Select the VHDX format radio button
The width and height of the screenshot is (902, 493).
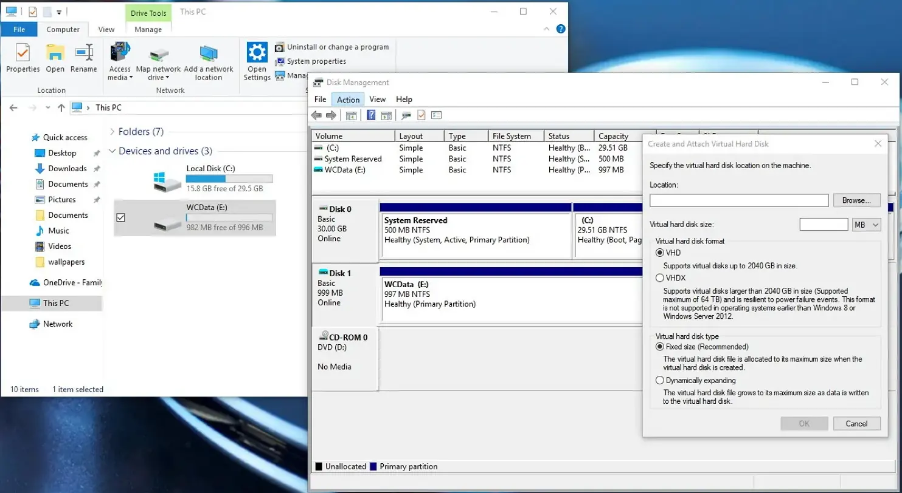(x=660, y=278)
